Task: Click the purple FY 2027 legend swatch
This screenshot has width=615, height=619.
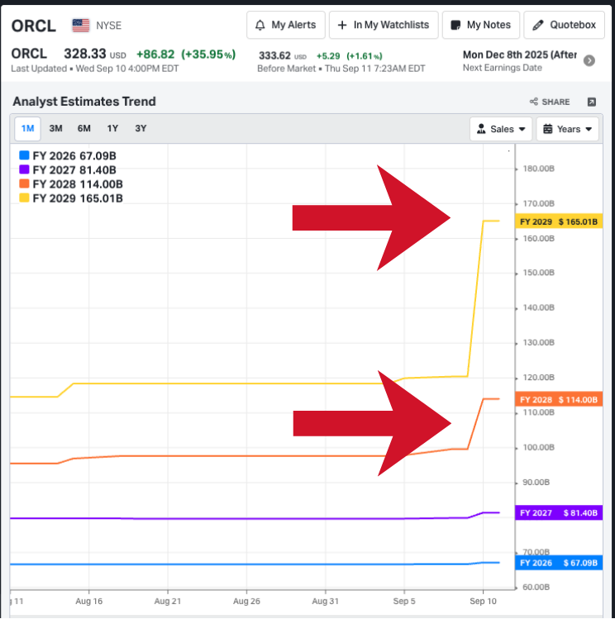Action: [24, 169]
